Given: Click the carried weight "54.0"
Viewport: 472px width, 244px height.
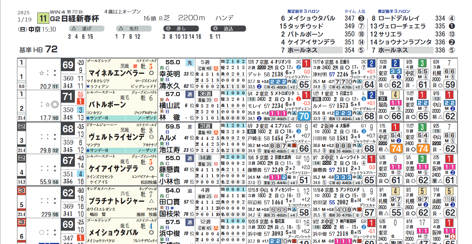Looking at the screenshot, I should pos(173,190).
